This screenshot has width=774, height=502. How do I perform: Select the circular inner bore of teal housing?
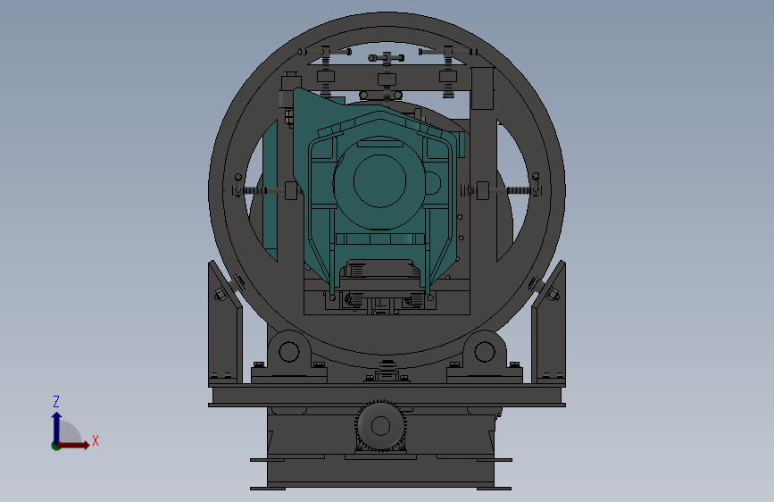(x=379, y=180)
